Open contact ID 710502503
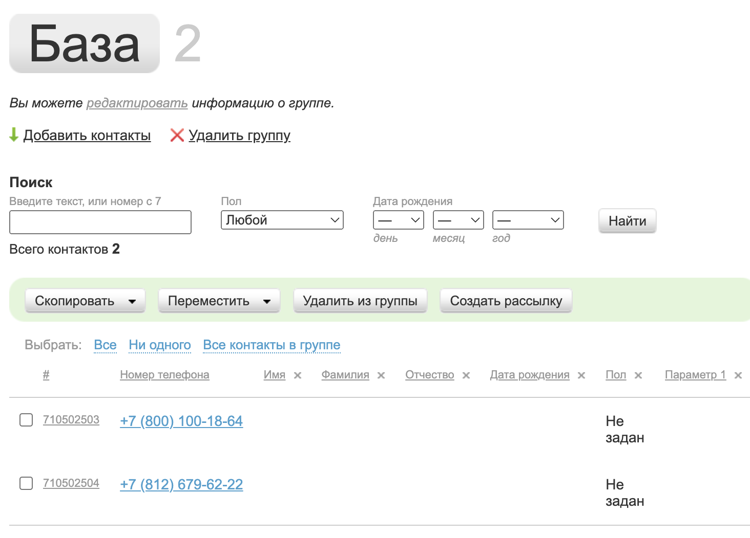The height and width of the screenshot is (538, 750). tap(71, 420)
